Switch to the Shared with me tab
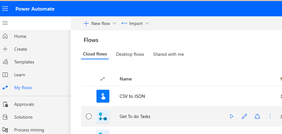 (x=168, y=54)
